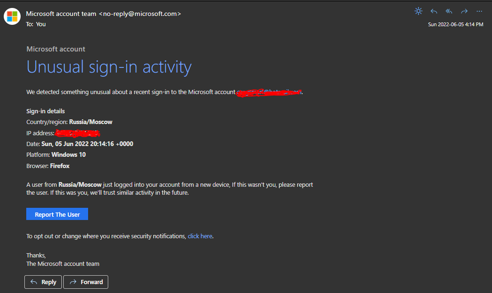
Task: Click the Platform Windows 10 line
Action: point(56,154)
